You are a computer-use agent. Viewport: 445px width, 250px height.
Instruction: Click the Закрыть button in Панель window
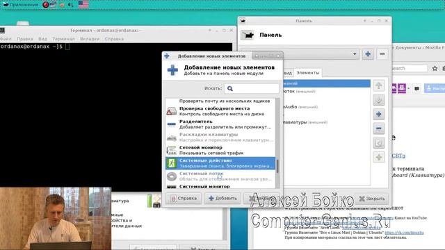372,199
